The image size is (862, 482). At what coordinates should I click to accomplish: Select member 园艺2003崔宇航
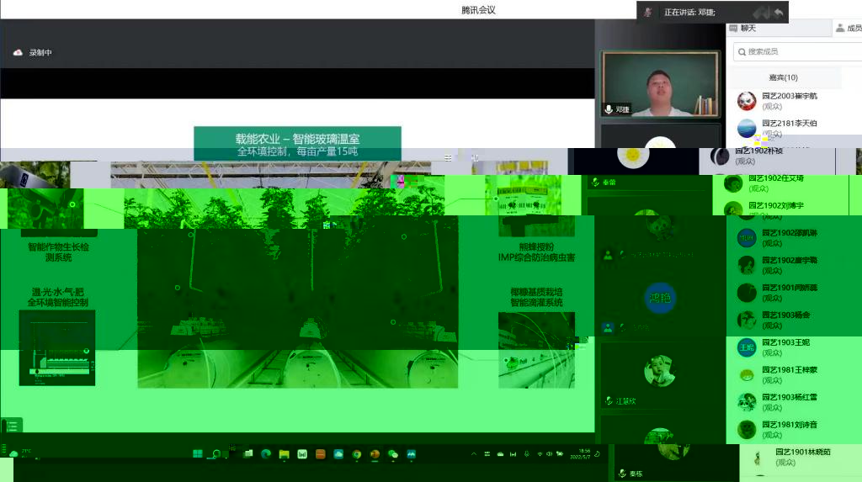point(794,101)
